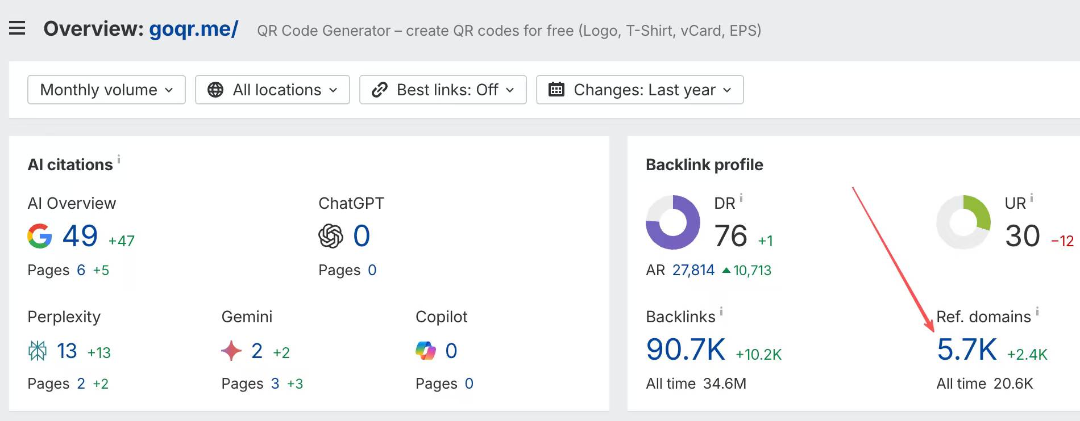Screen dimensions: 1080x421
Task: Click the Perplexity citations count 13
Action: tap(67, 351)
